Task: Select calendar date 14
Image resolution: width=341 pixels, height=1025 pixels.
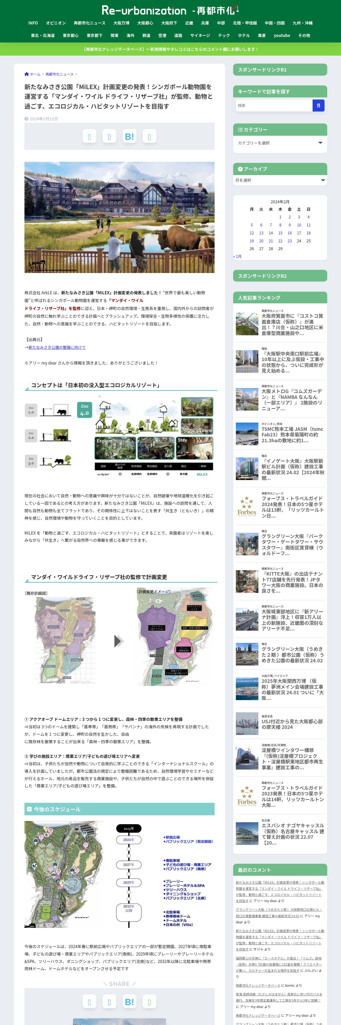Action: click(271, 233)
